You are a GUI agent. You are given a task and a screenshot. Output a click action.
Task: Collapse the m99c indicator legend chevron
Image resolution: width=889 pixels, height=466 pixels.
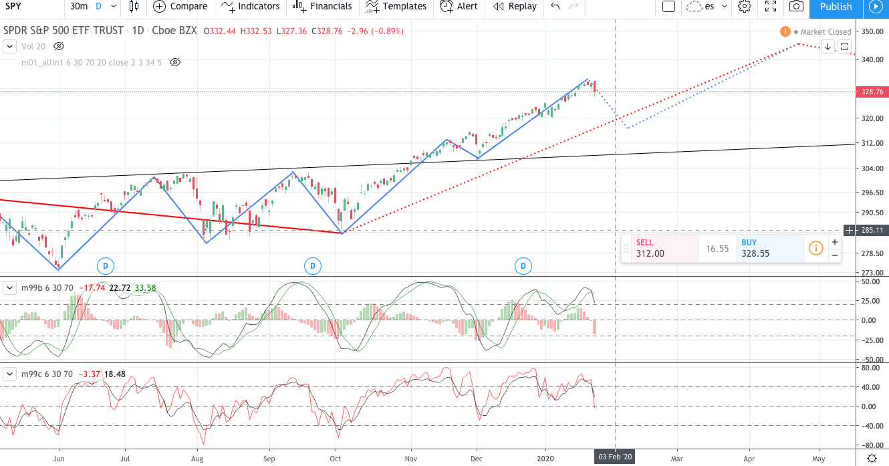[9, 374]
